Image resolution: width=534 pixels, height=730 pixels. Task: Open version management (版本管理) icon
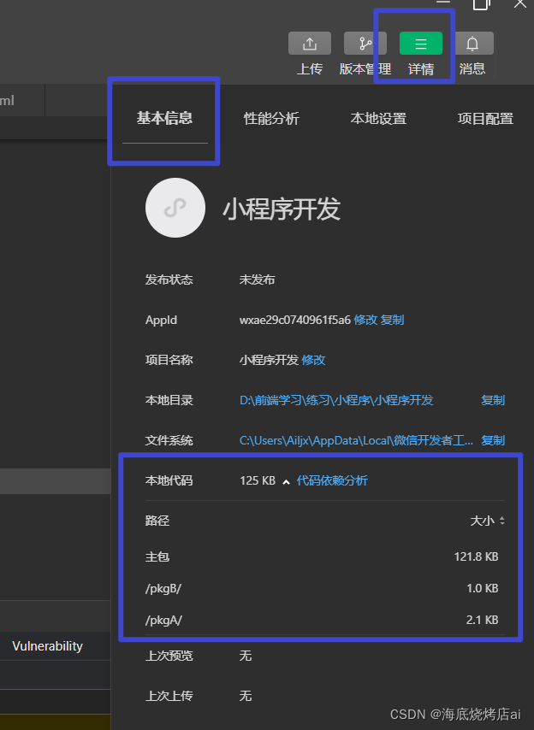(365, 44)
